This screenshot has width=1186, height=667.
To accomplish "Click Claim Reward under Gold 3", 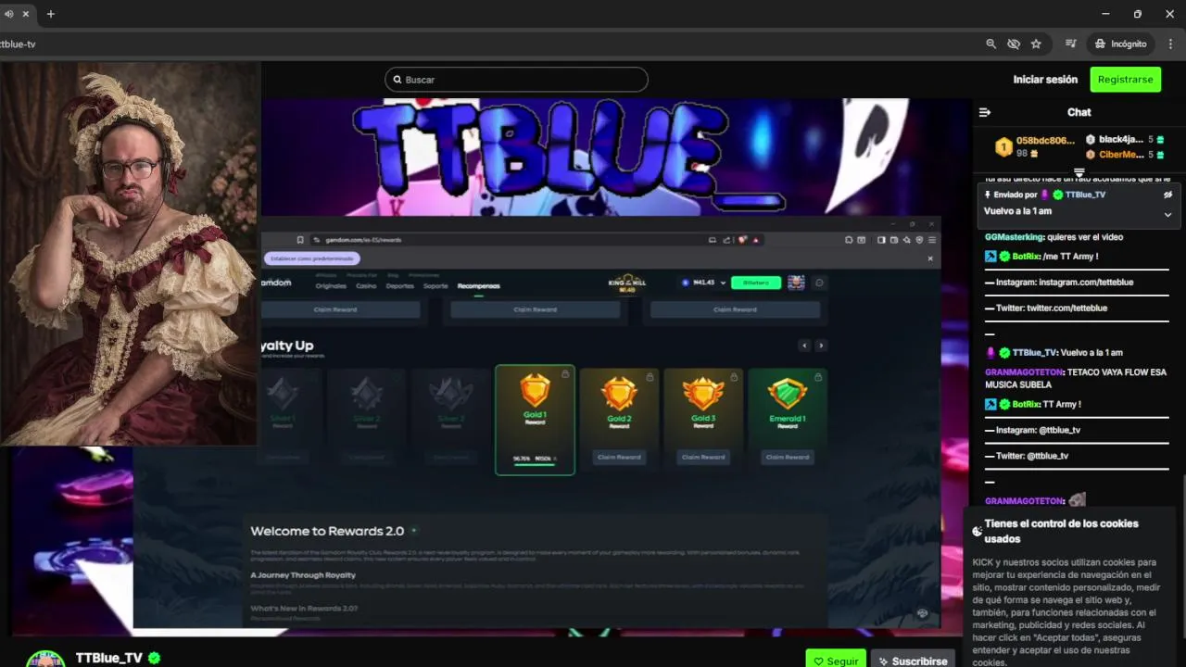I will pyautogui.click(x=703, y=457).
